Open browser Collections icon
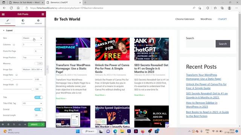Screen dimensions: 241x135 [x=222, y=8]
